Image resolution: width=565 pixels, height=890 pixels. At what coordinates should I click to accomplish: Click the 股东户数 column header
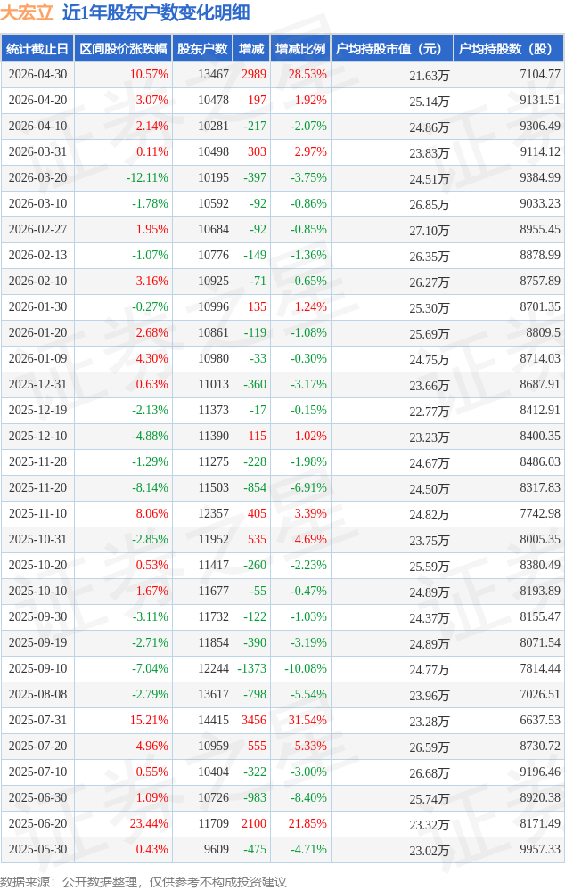coord(202,49)
